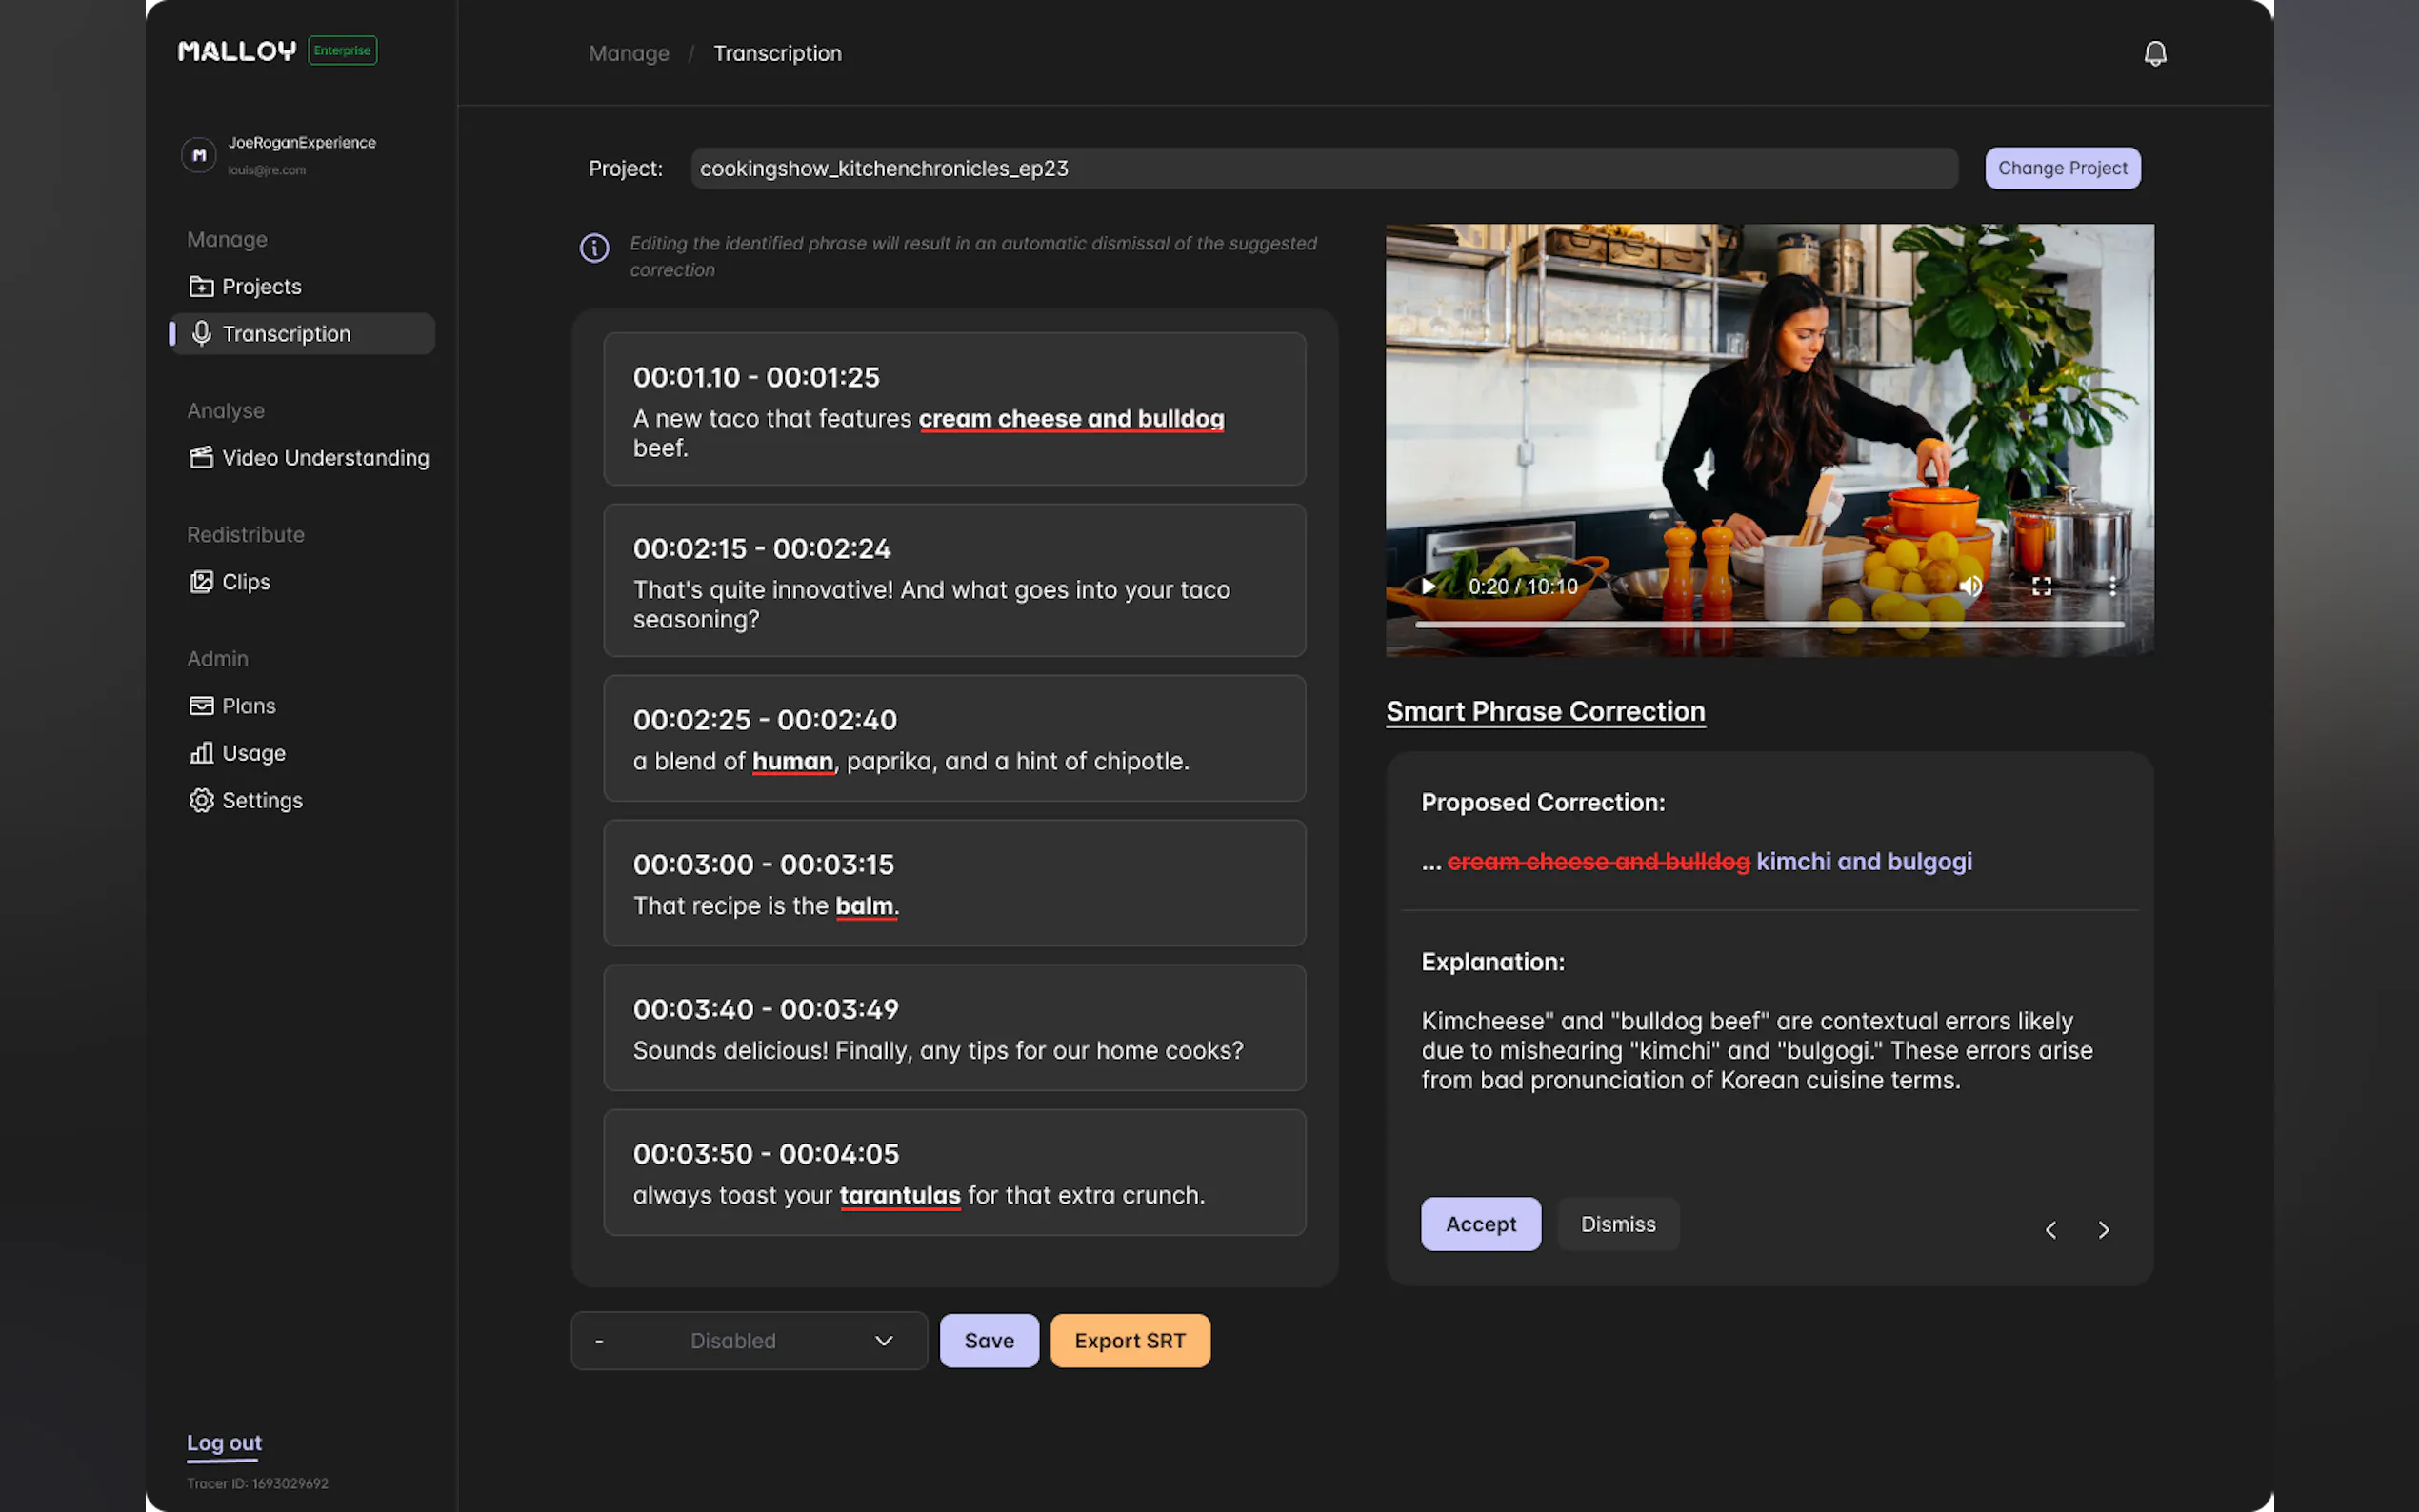Image resolution: width=2419 pixels, height=1512 pixels.
Task: Click the info icon beside editing note
Action: [x=594, y=248]
